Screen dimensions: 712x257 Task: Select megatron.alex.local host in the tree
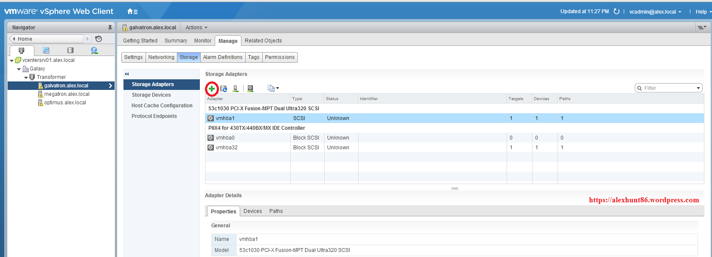click(67, 94)
